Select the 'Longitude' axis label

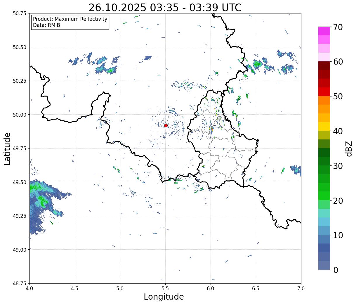point(164,297)
